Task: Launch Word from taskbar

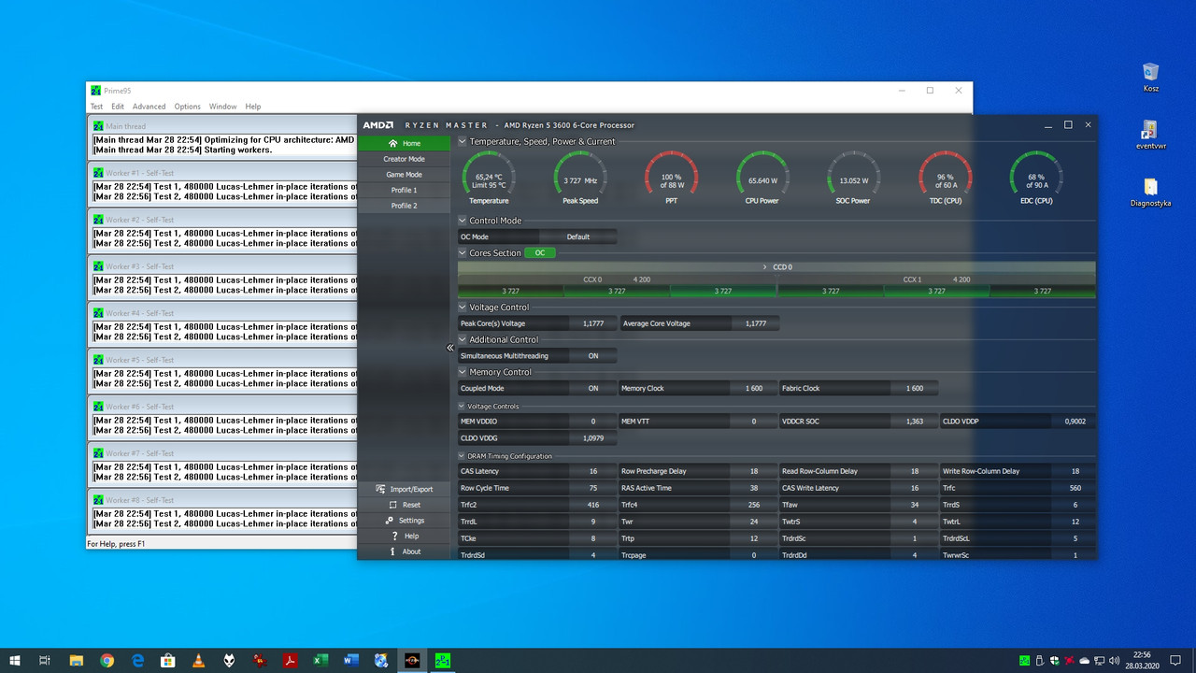Action: [x=350, y=660]
